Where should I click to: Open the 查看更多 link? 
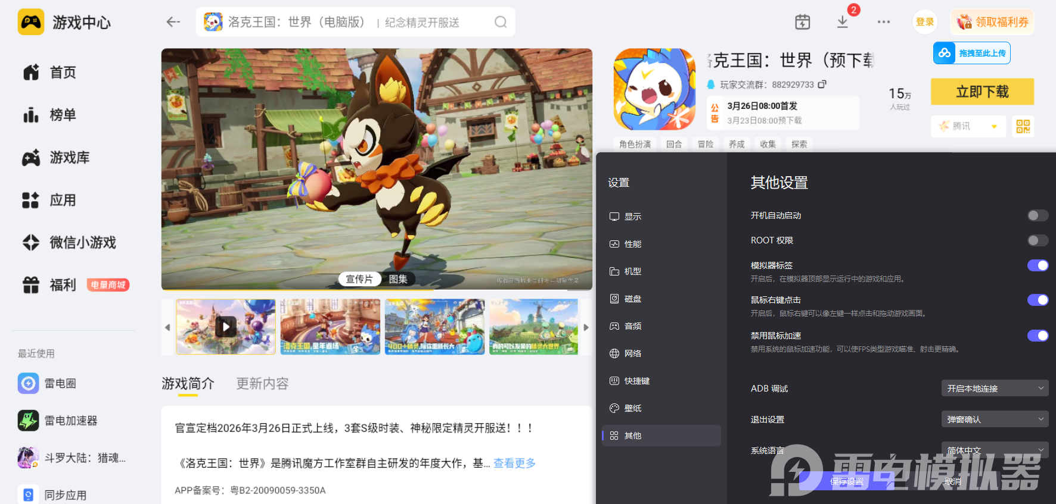514,463
